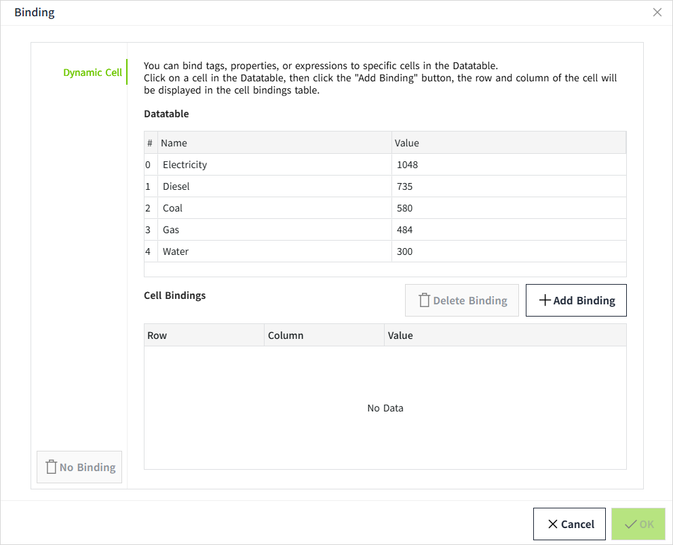Close the Binding dialog with X
The width and height of the screenshot is (673, 545).
[x=657, y=12]
